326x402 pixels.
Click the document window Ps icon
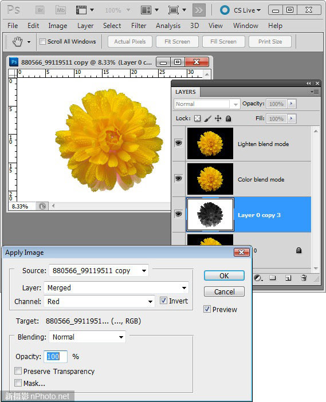[x=14, y=62]
